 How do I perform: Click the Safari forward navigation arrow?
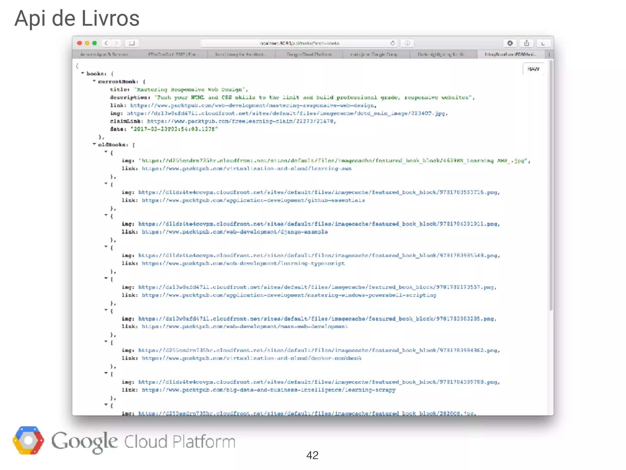tap(116, 43)
